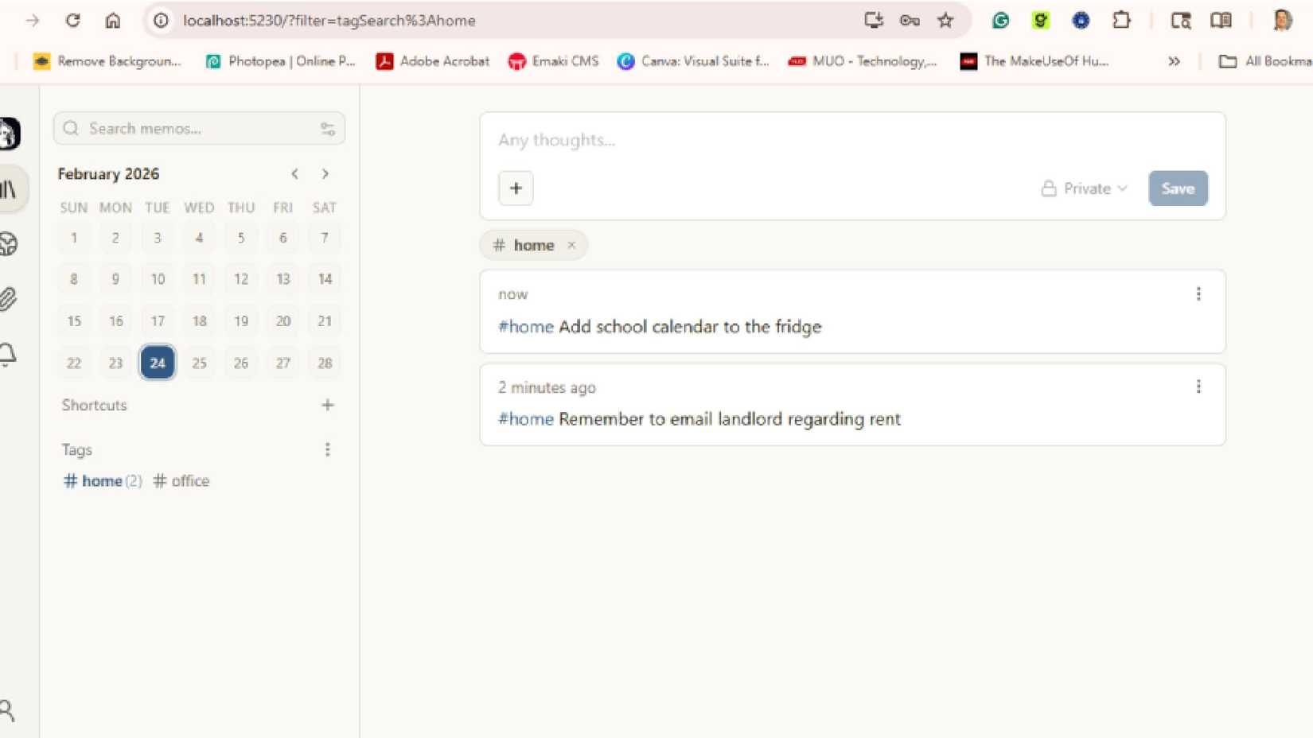This screenshot has width=1313, height=738.
Task: Add a new shortcut with plus icon
Action: pos(327,406)
